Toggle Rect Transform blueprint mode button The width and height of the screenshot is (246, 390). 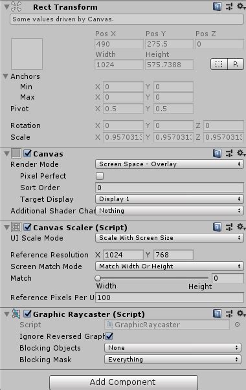click(219, 64)
